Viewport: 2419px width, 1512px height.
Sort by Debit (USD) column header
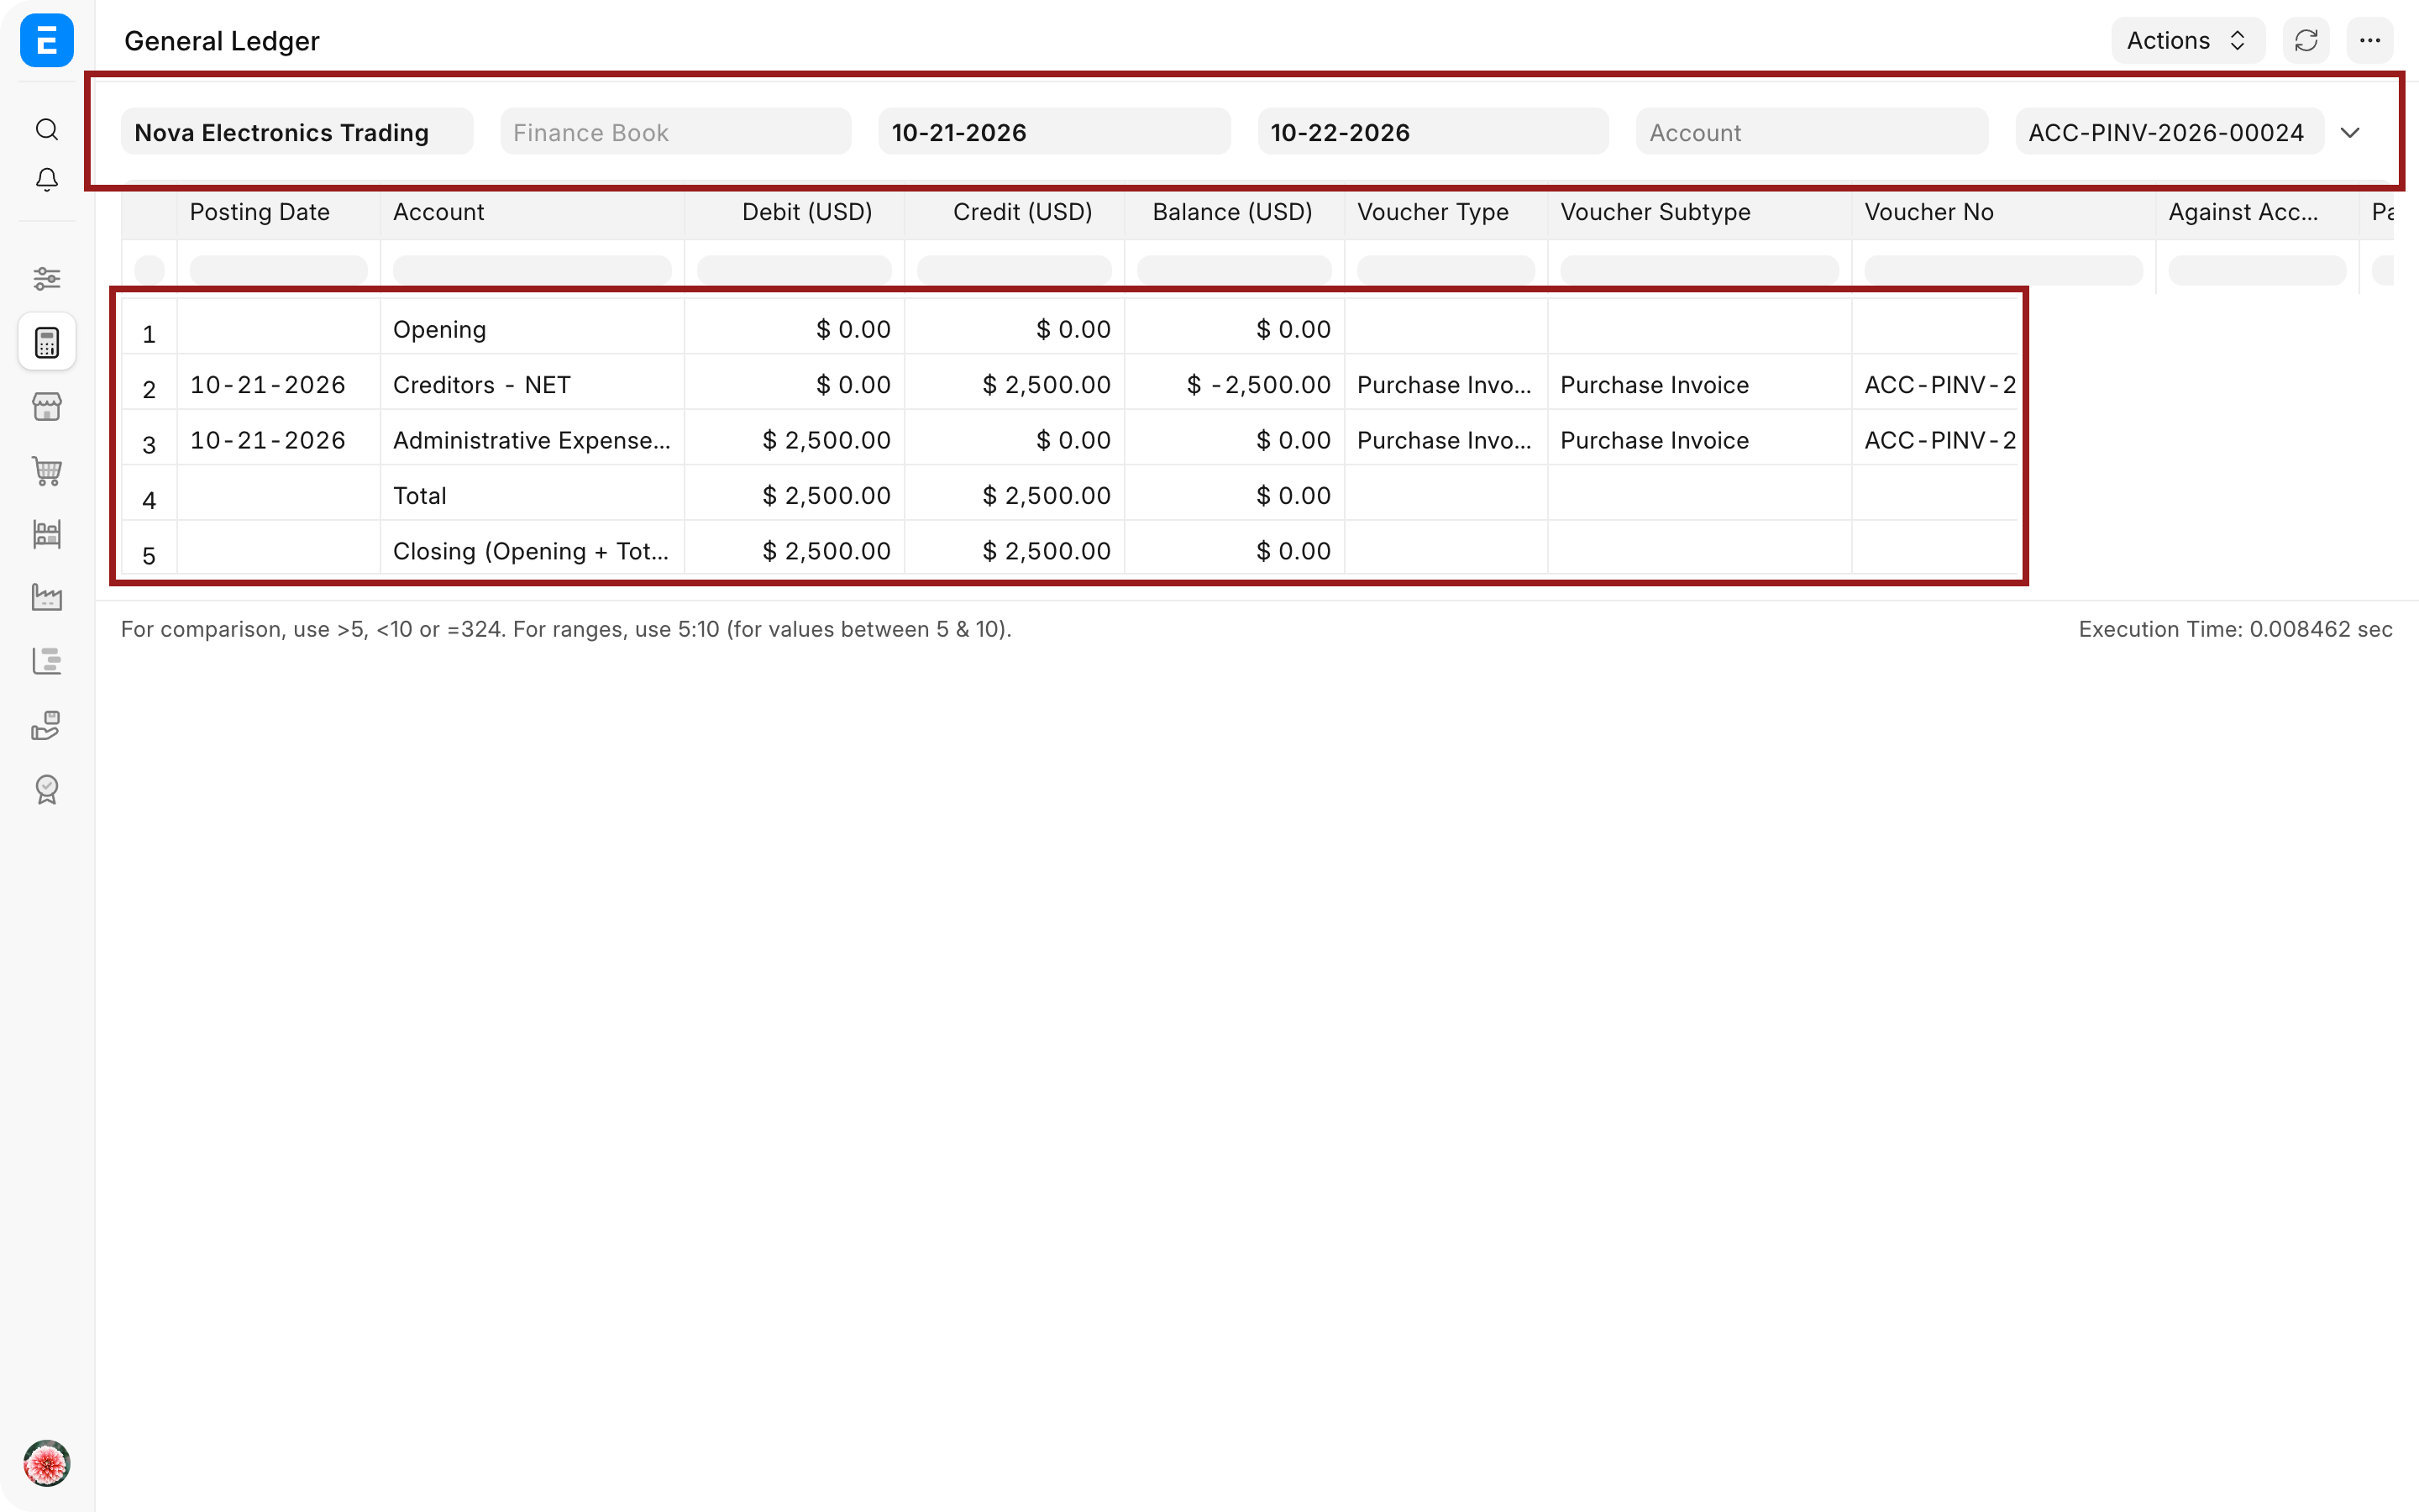click(795, 212)
